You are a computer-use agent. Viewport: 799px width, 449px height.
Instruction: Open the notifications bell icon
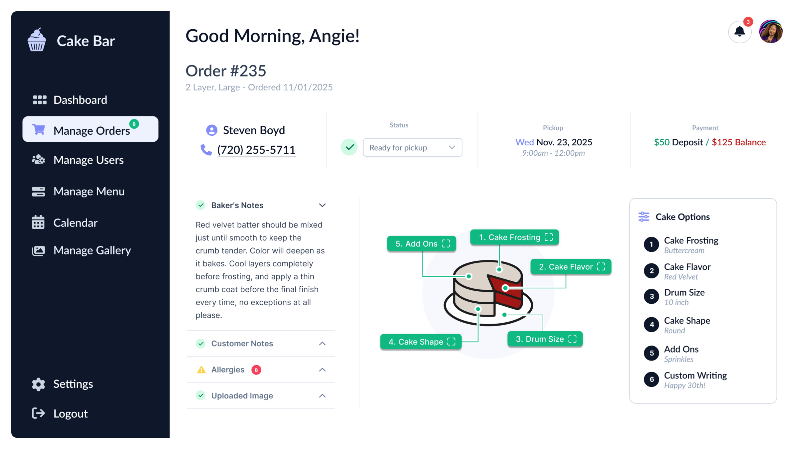[739, 32]
